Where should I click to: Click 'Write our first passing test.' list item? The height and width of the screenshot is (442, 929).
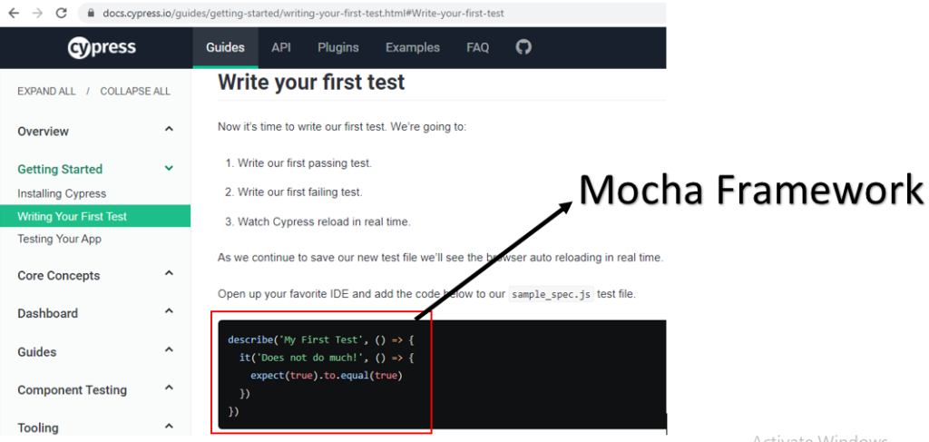click(x=305, y=163)
